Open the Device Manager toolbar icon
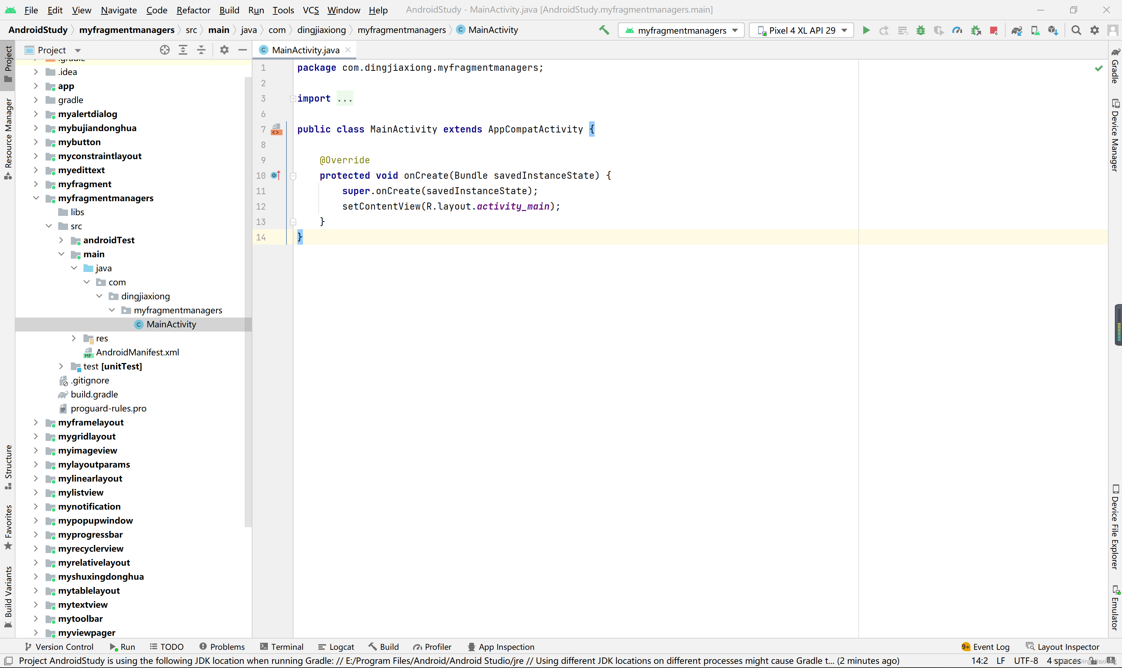 (1035, 30)
